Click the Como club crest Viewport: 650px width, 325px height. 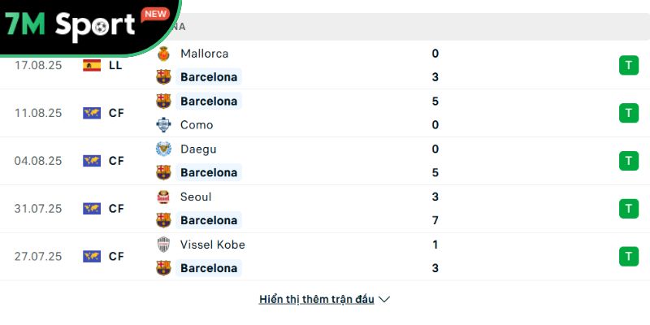pos(163,125)
